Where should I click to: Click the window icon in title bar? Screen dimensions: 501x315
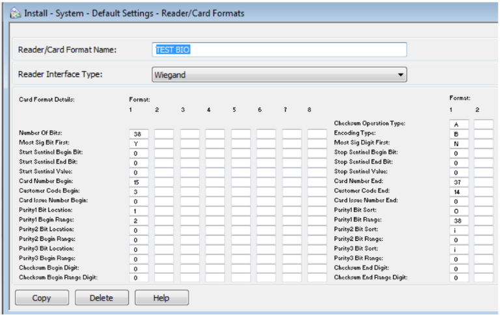(15, 13)
